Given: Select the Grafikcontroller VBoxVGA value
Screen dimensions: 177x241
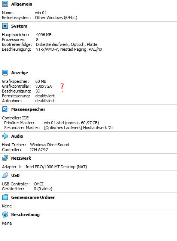Looking at the screenshot, I should [x=43, y=86].
